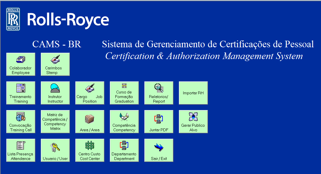The height and width of the screenshot is (174, 321).
Task: Open the Area folder icon button
Action: pos(90,122)
